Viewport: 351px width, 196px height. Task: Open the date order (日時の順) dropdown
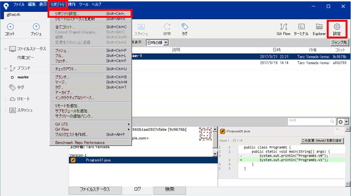(157, 42)
